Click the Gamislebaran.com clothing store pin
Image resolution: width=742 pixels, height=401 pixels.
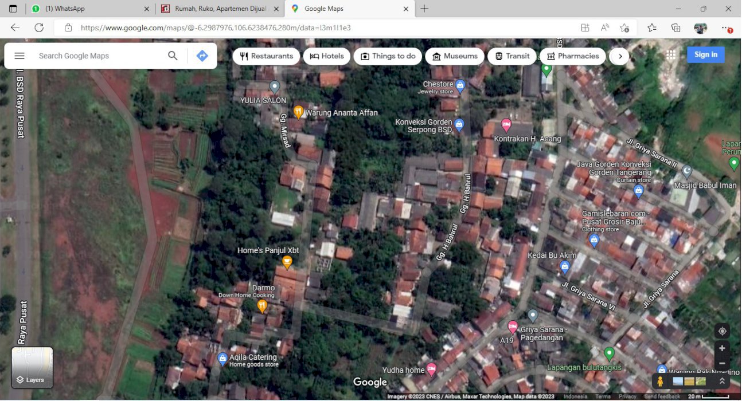(x=594, y=240)
